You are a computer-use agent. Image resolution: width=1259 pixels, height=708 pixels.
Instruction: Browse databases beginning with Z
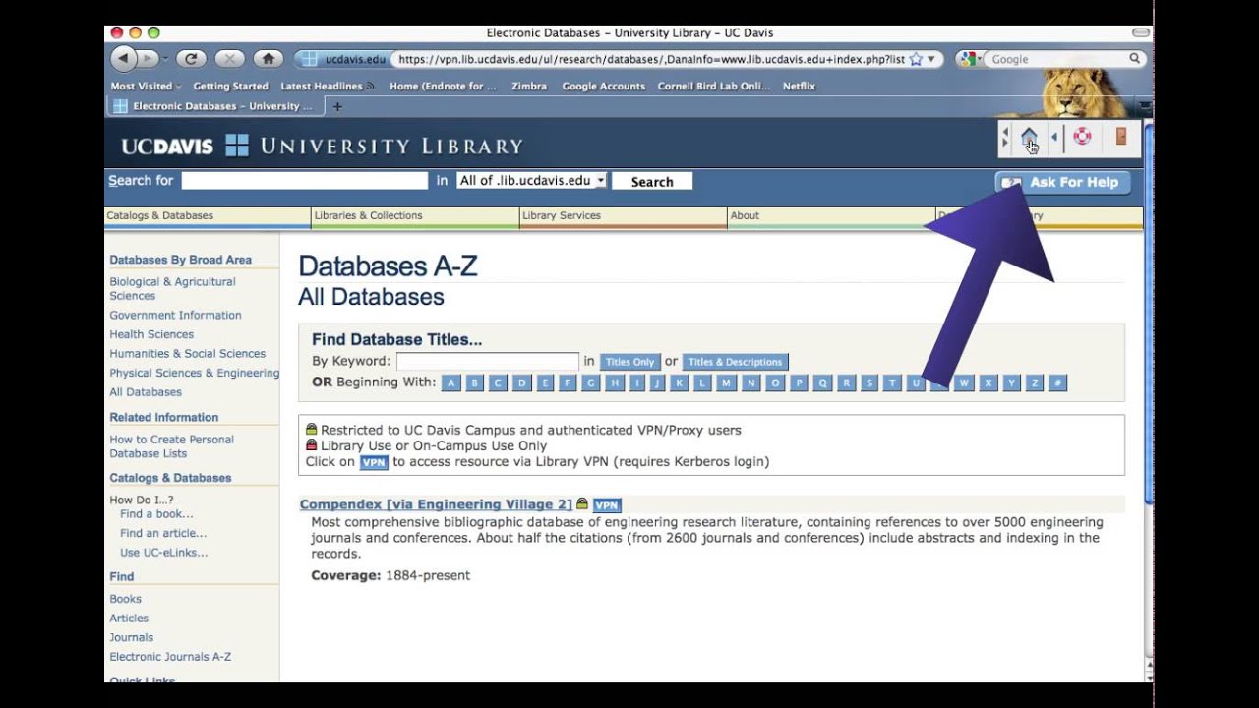coord(1034,383)
